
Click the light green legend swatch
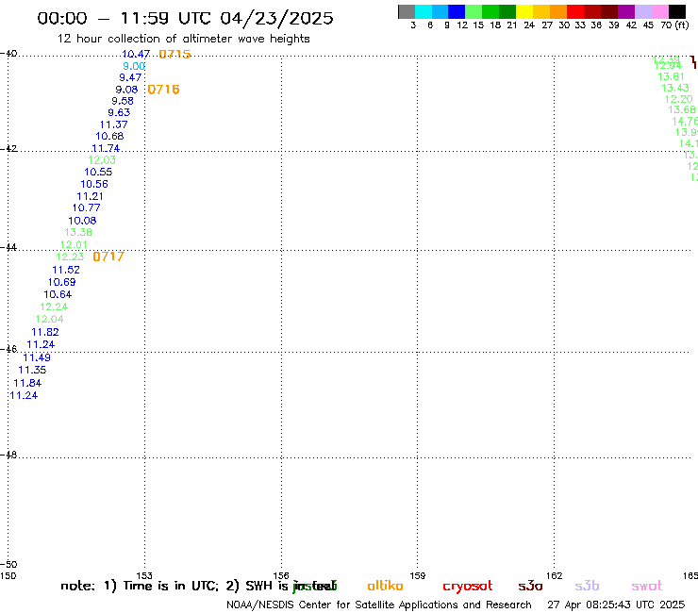pos(474,11)
